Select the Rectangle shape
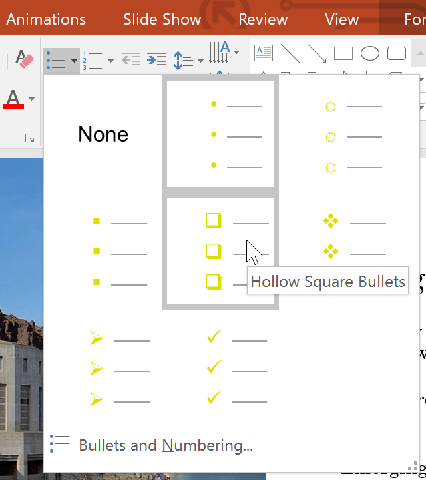The image size is (426, 480). (x=343, y=53)
